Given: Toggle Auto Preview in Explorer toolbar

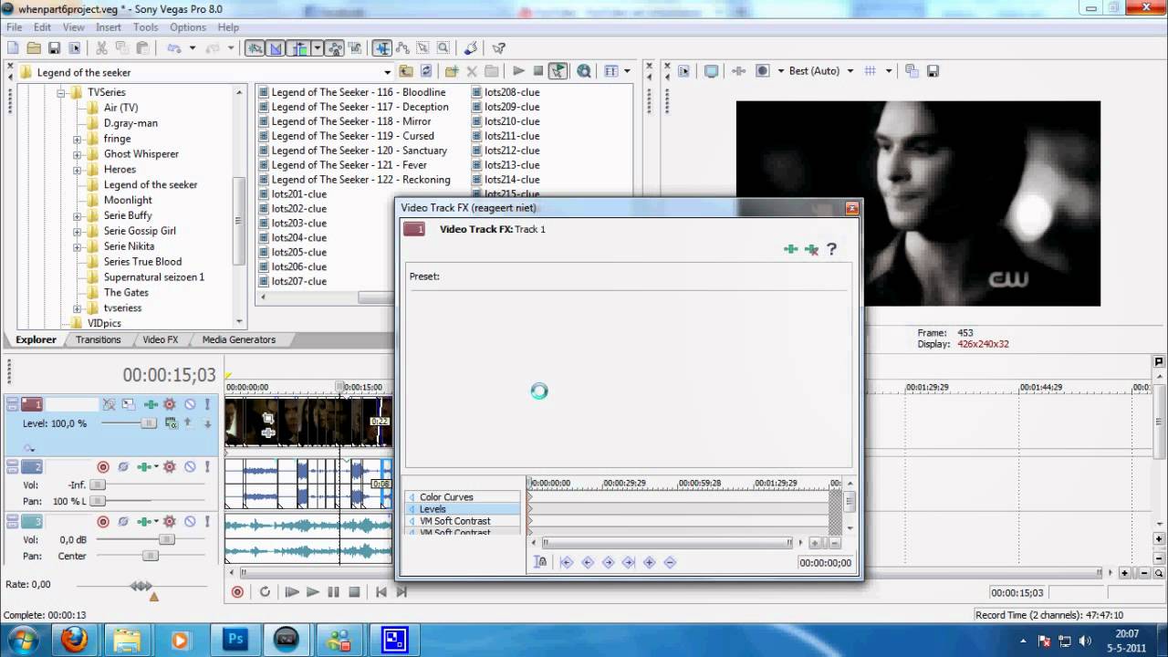Looking at the screenshot, I should [558, 71].
